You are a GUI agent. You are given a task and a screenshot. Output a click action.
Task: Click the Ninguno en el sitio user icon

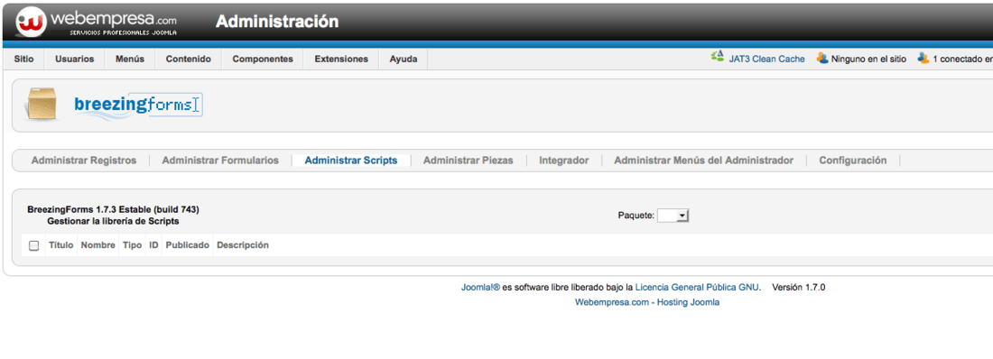(x=822, y=59)
